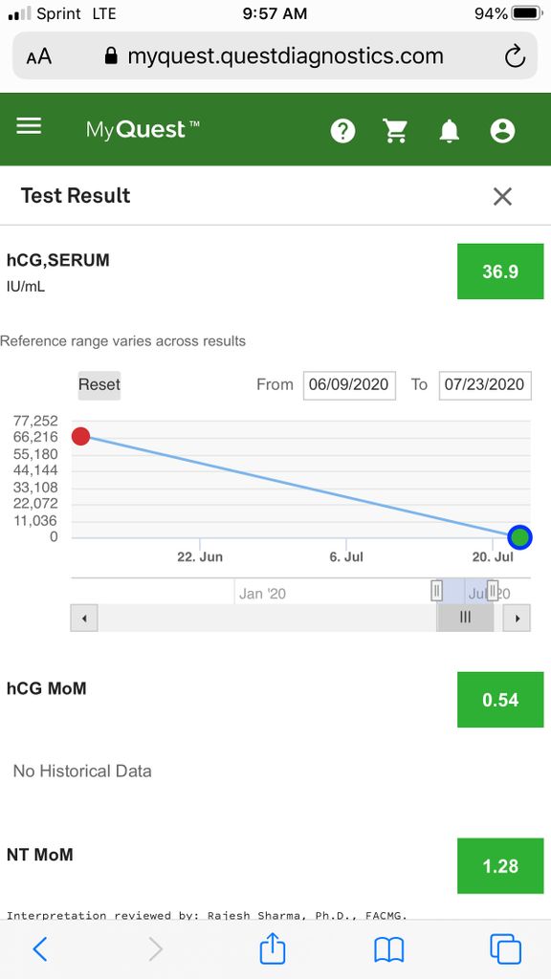Open the hamburger navigation menu
551x979 pixels.
pos(29,127)
